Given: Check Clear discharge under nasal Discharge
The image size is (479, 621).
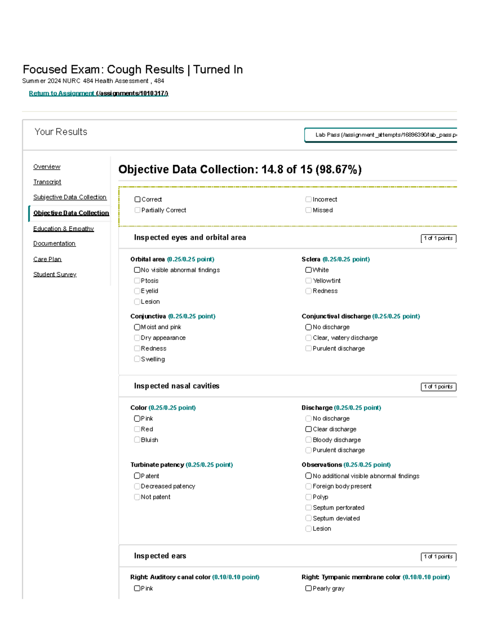Looking at the screenshot, I should point(309,429).
